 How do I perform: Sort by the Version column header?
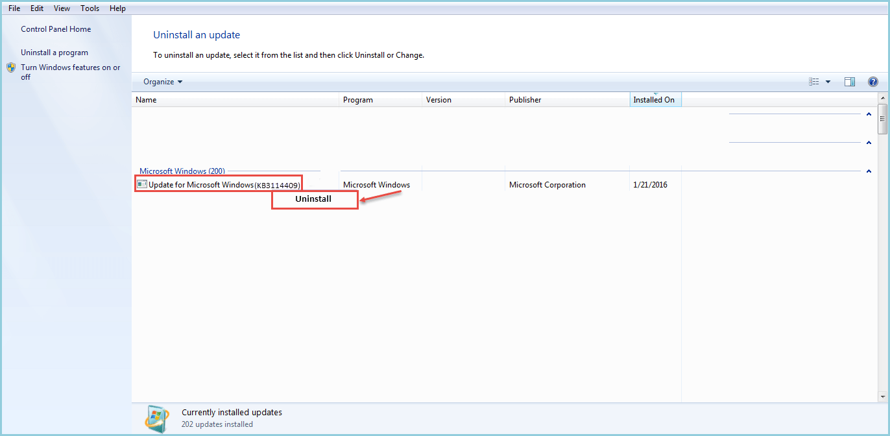(x=464, y=100)
